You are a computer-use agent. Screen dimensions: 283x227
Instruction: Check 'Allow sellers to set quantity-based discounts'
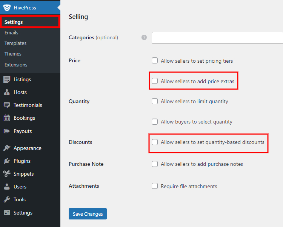[155, 142]
